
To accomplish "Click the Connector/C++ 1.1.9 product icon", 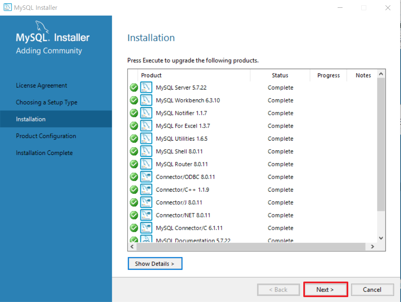I will tap(146, 190).
